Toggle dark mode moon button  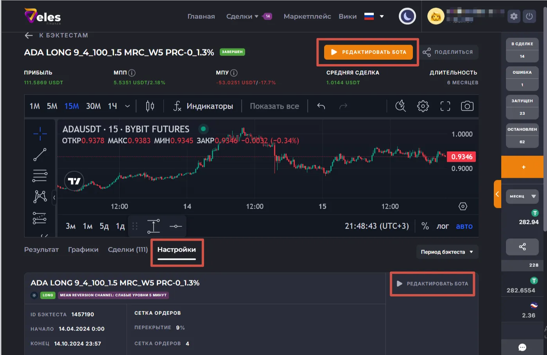coord(407,16)
